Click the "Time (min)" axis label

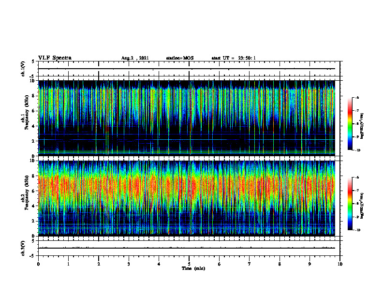[193, 268]
